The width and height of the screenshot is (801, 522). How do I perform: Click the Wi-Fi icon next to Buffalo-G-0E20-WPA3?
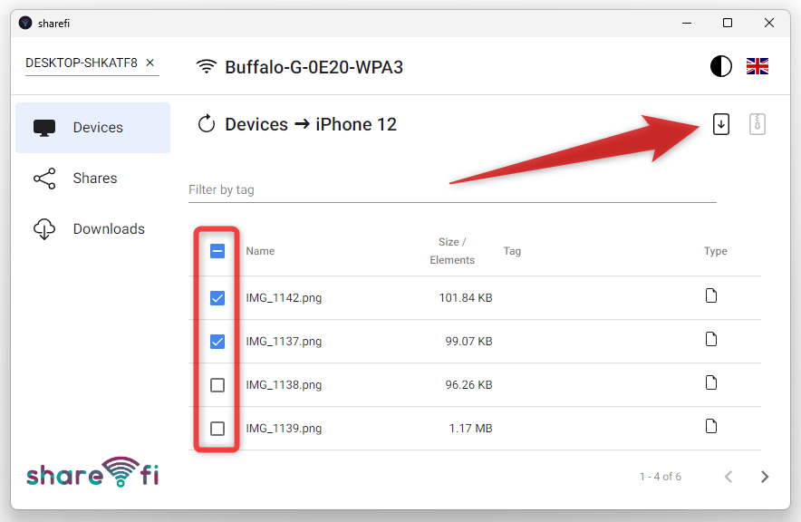click(207, 66)
